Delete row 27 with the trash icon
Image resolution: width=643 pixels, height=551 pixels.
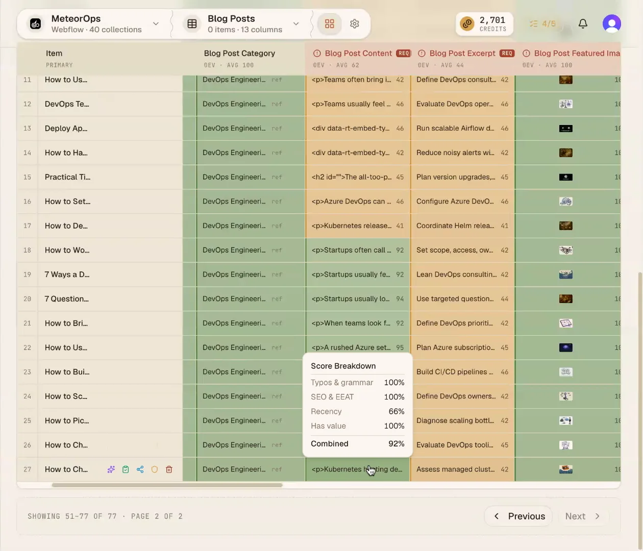coord(169,469)
